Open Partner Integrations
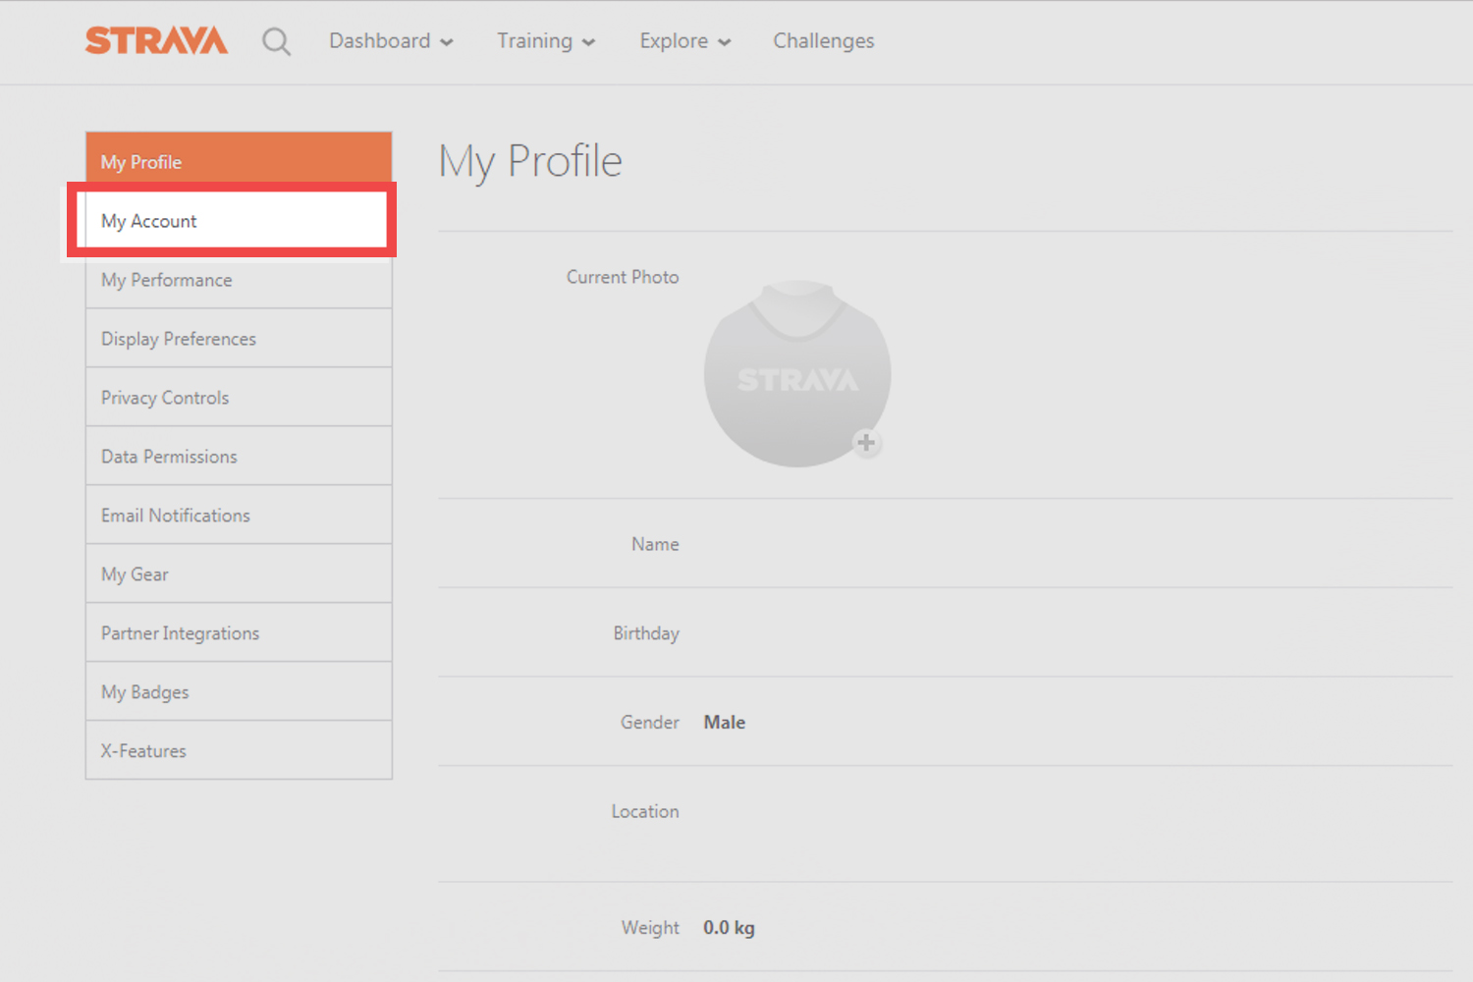 tap(239, 633)
